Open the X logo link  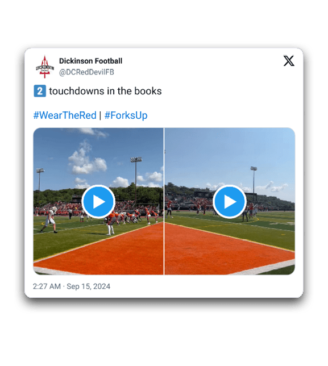[289, 61]
